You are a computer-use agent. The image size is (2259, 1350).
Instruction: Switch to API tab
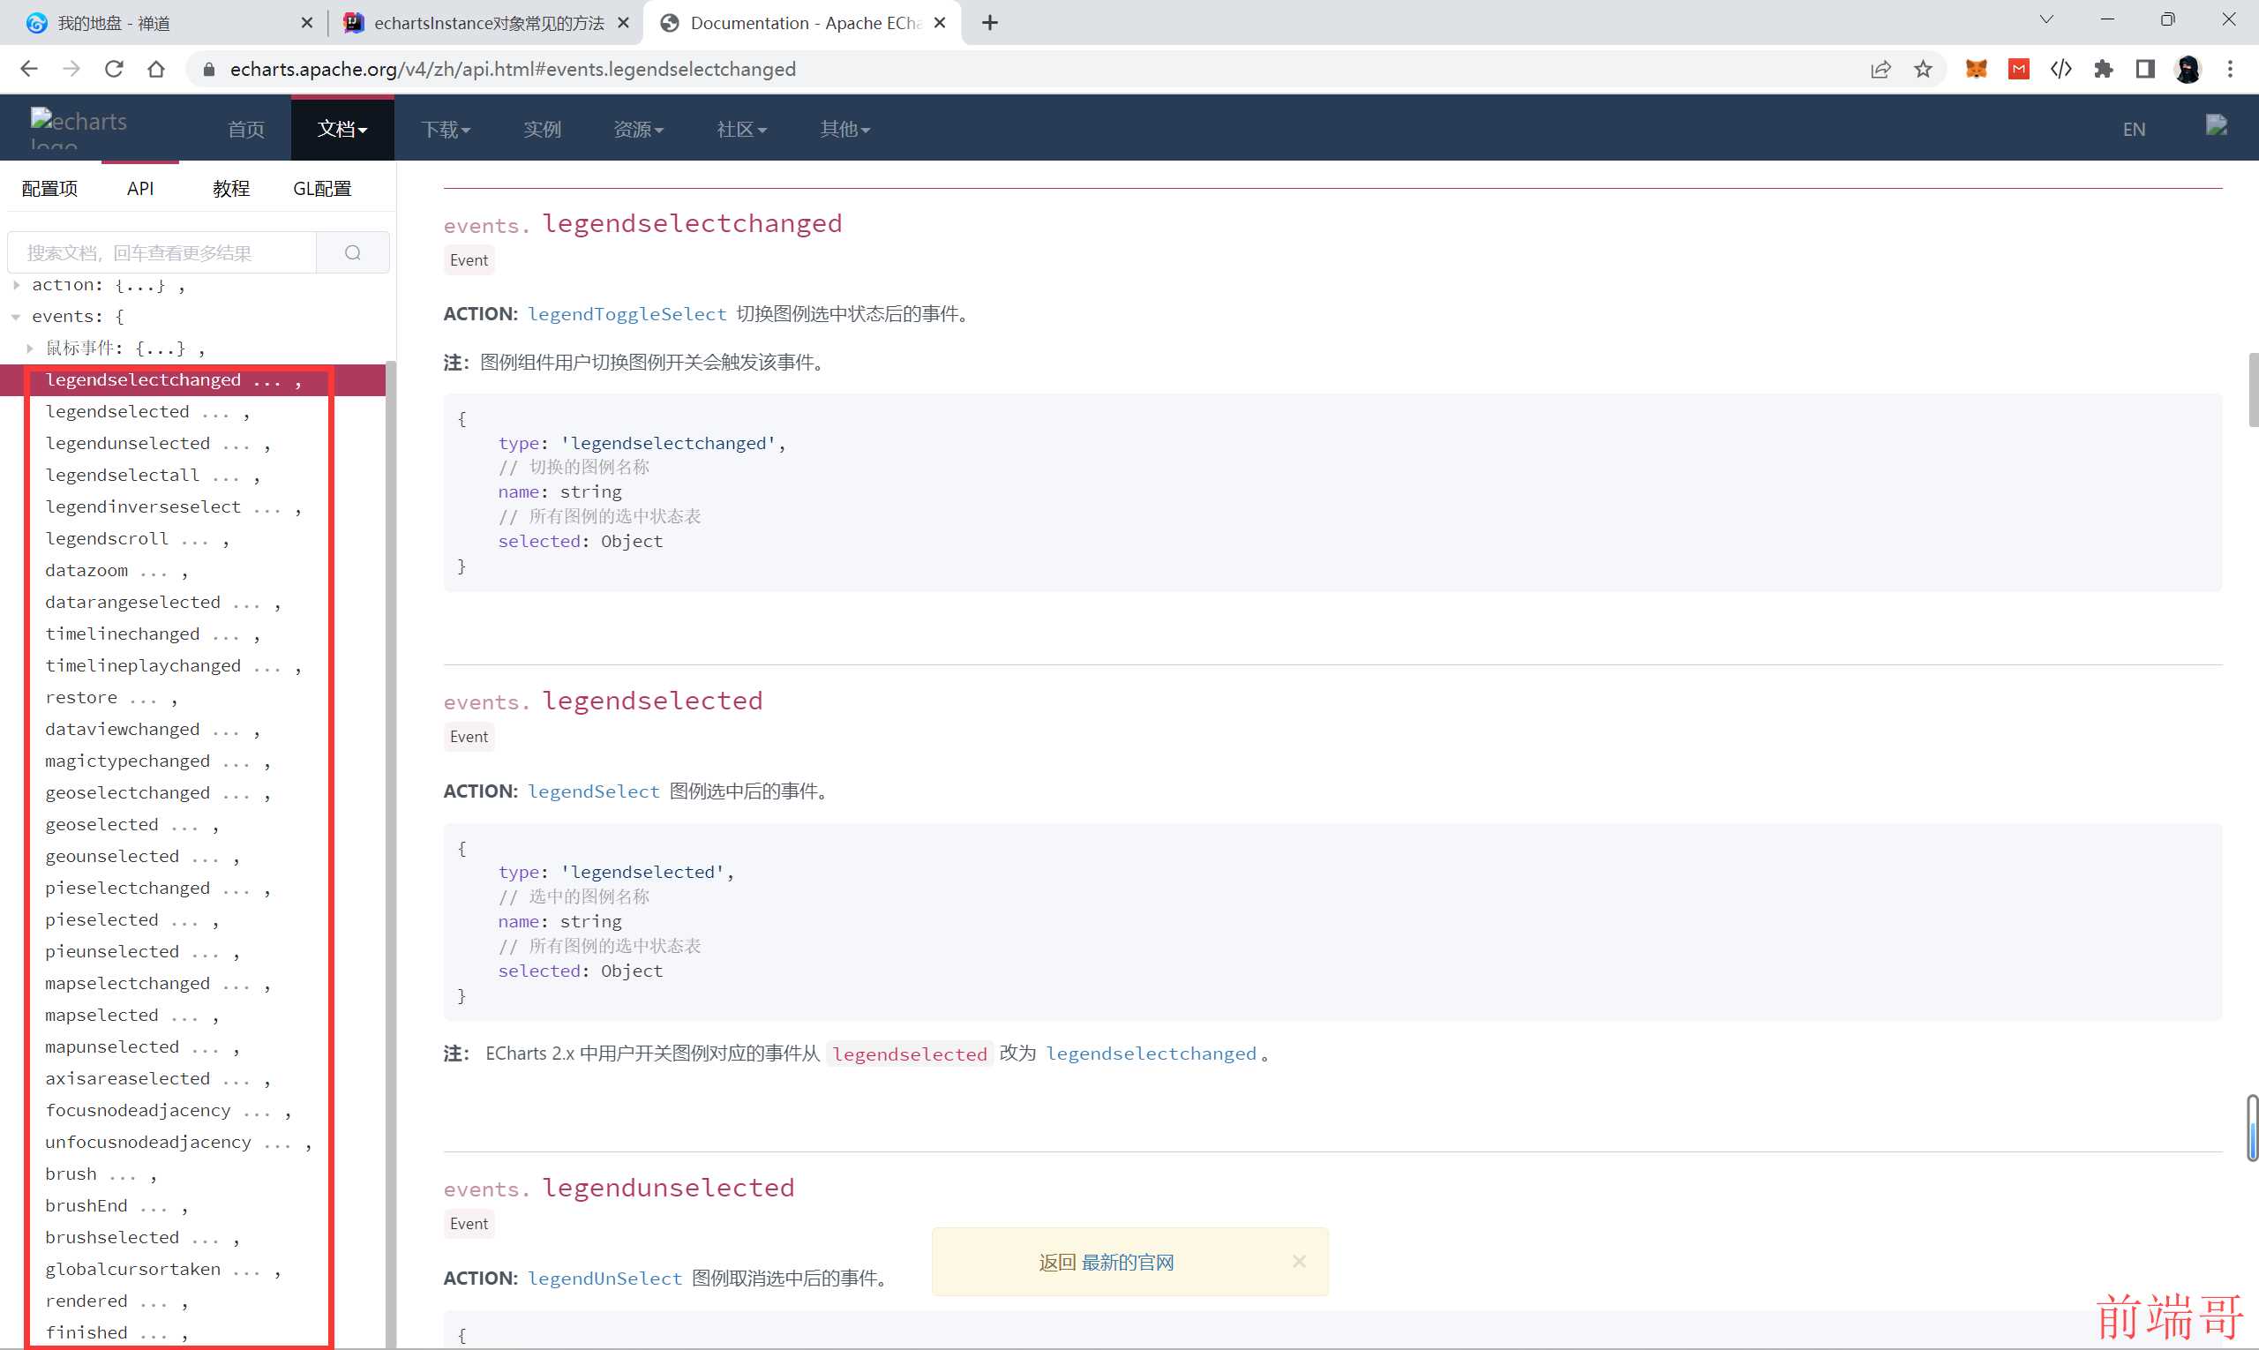click(140, 188)
